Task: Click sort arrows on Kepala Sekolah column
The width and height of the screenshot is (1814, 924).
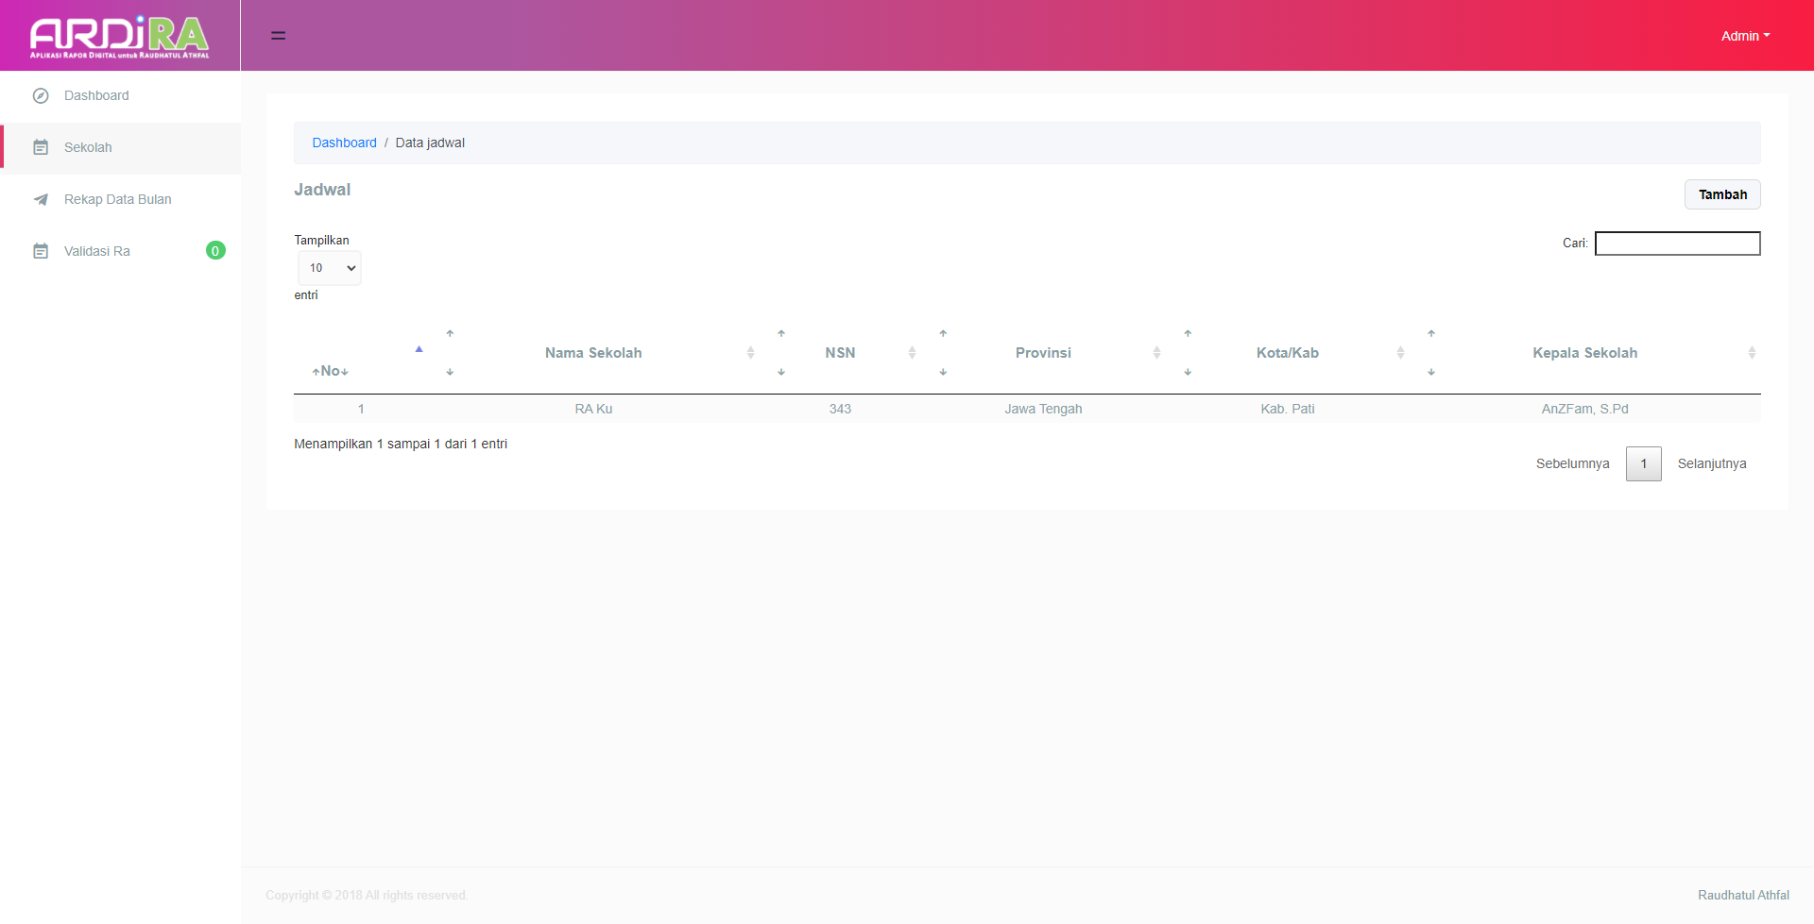Action: (1751, 353)
